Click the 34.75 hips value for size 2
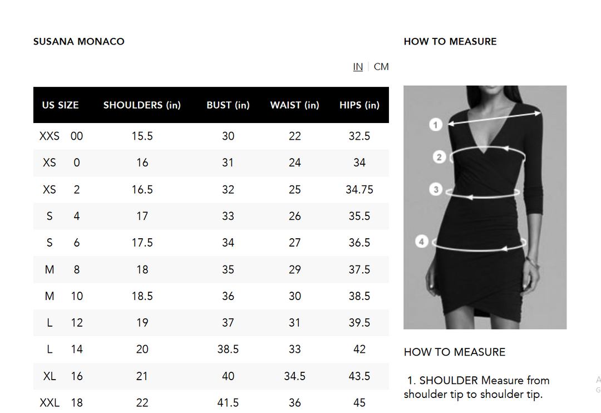This screenshot has width=601, height=413. (x=359, y=190)
